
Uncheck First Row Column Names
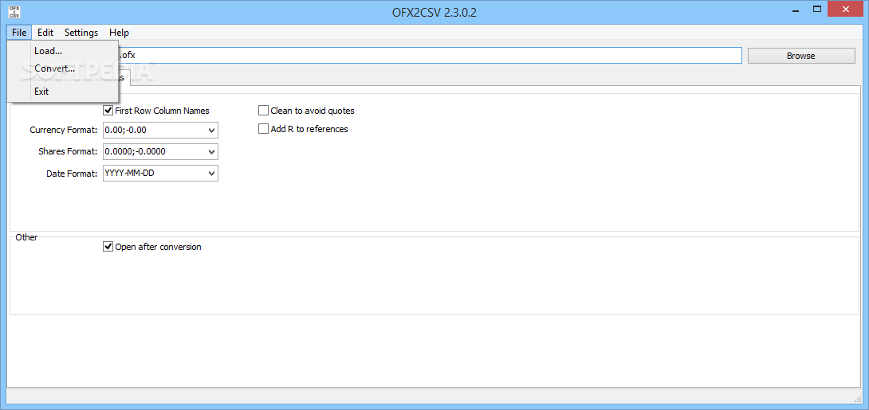[x=108, y=111]
